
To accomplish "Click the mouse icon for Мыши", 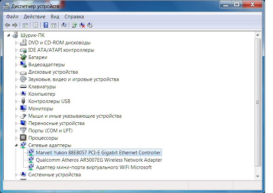I will pos(23,116).
